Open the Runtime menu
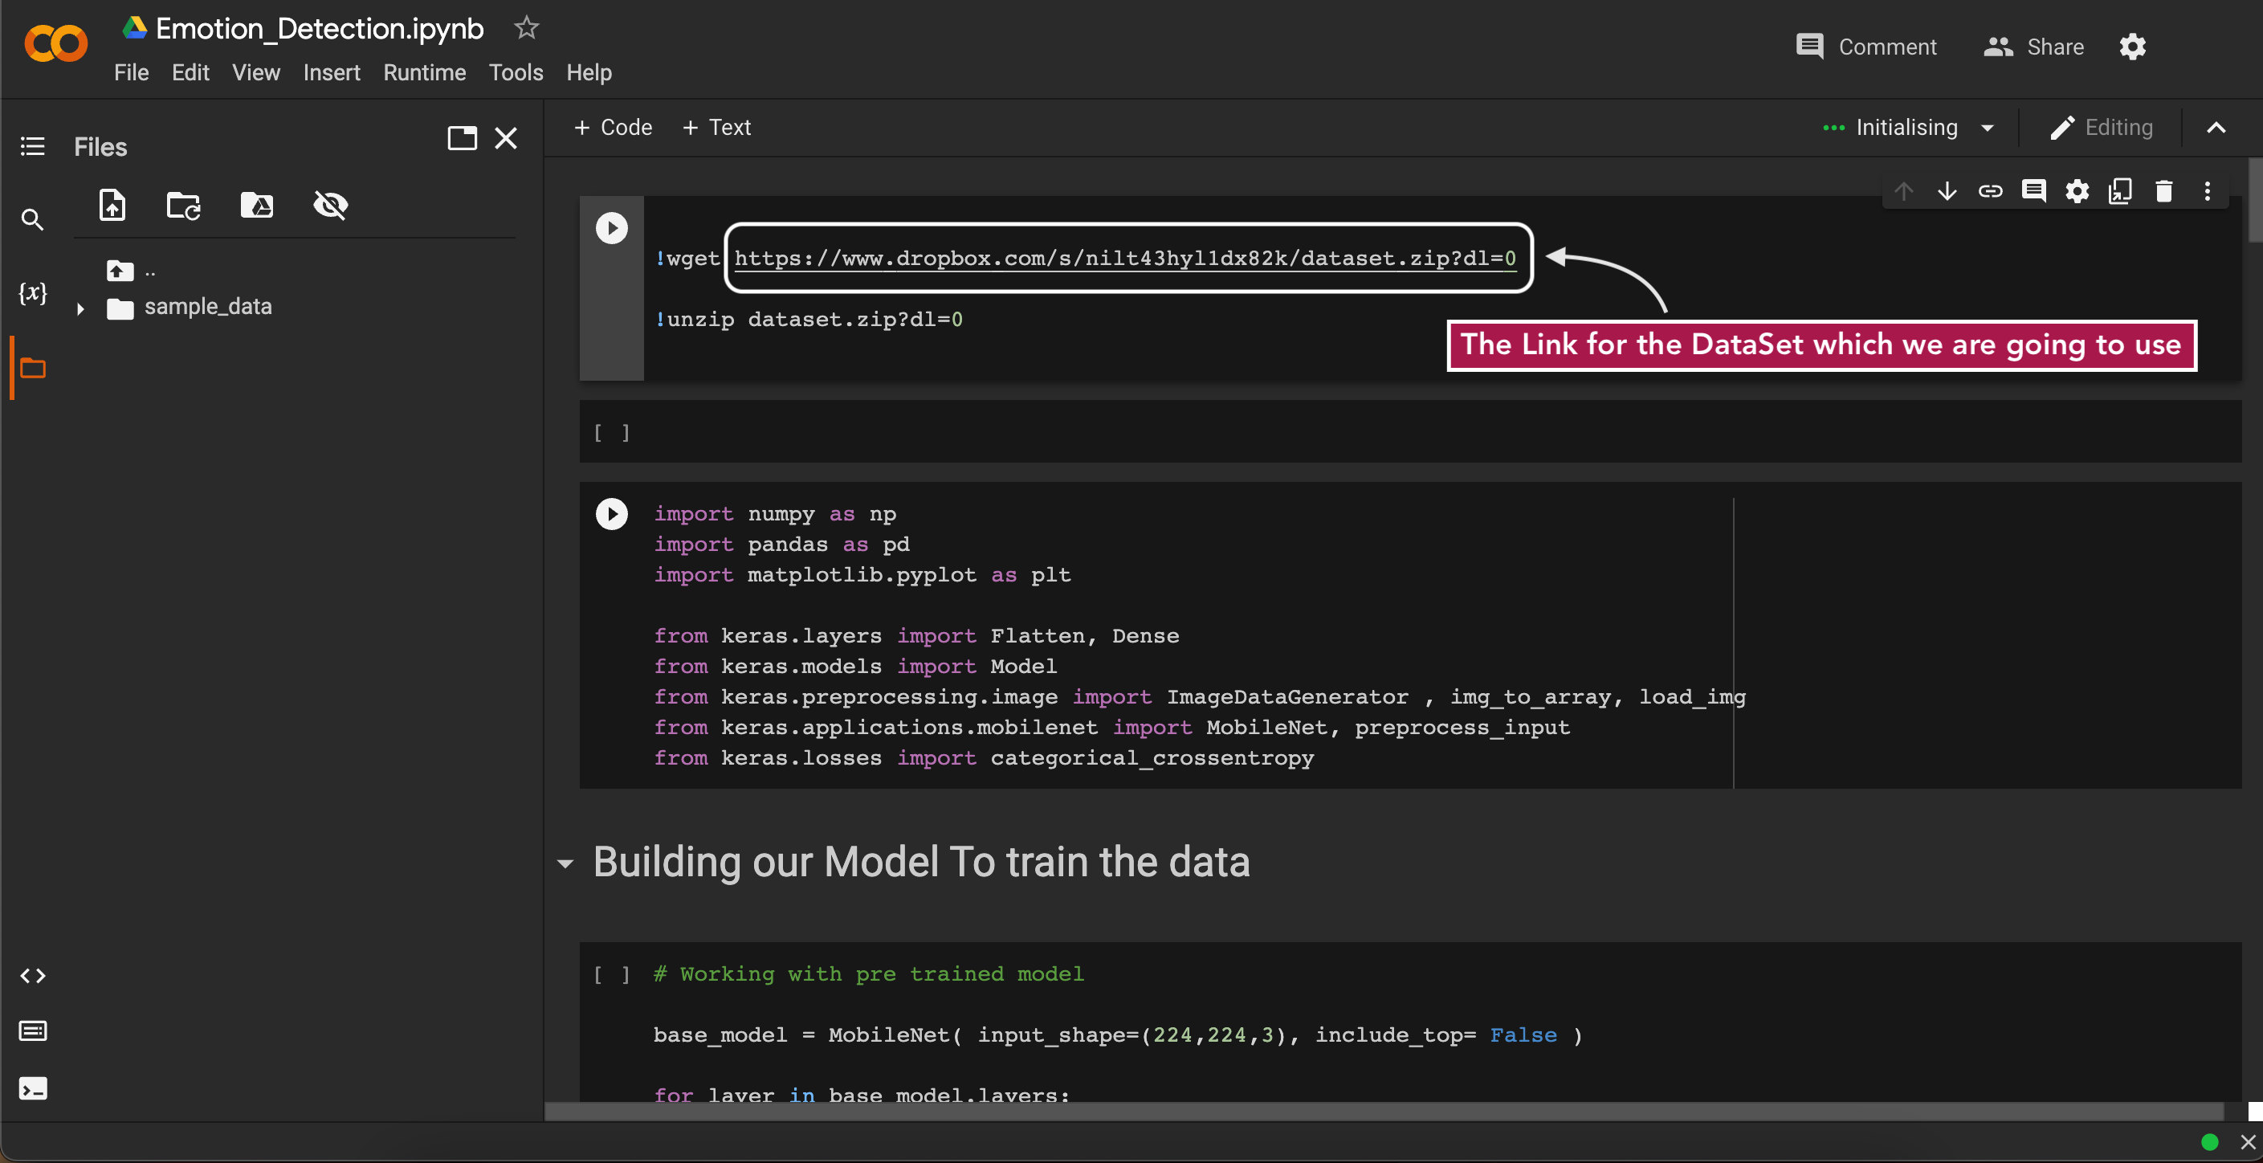 [x=424, y=73]
